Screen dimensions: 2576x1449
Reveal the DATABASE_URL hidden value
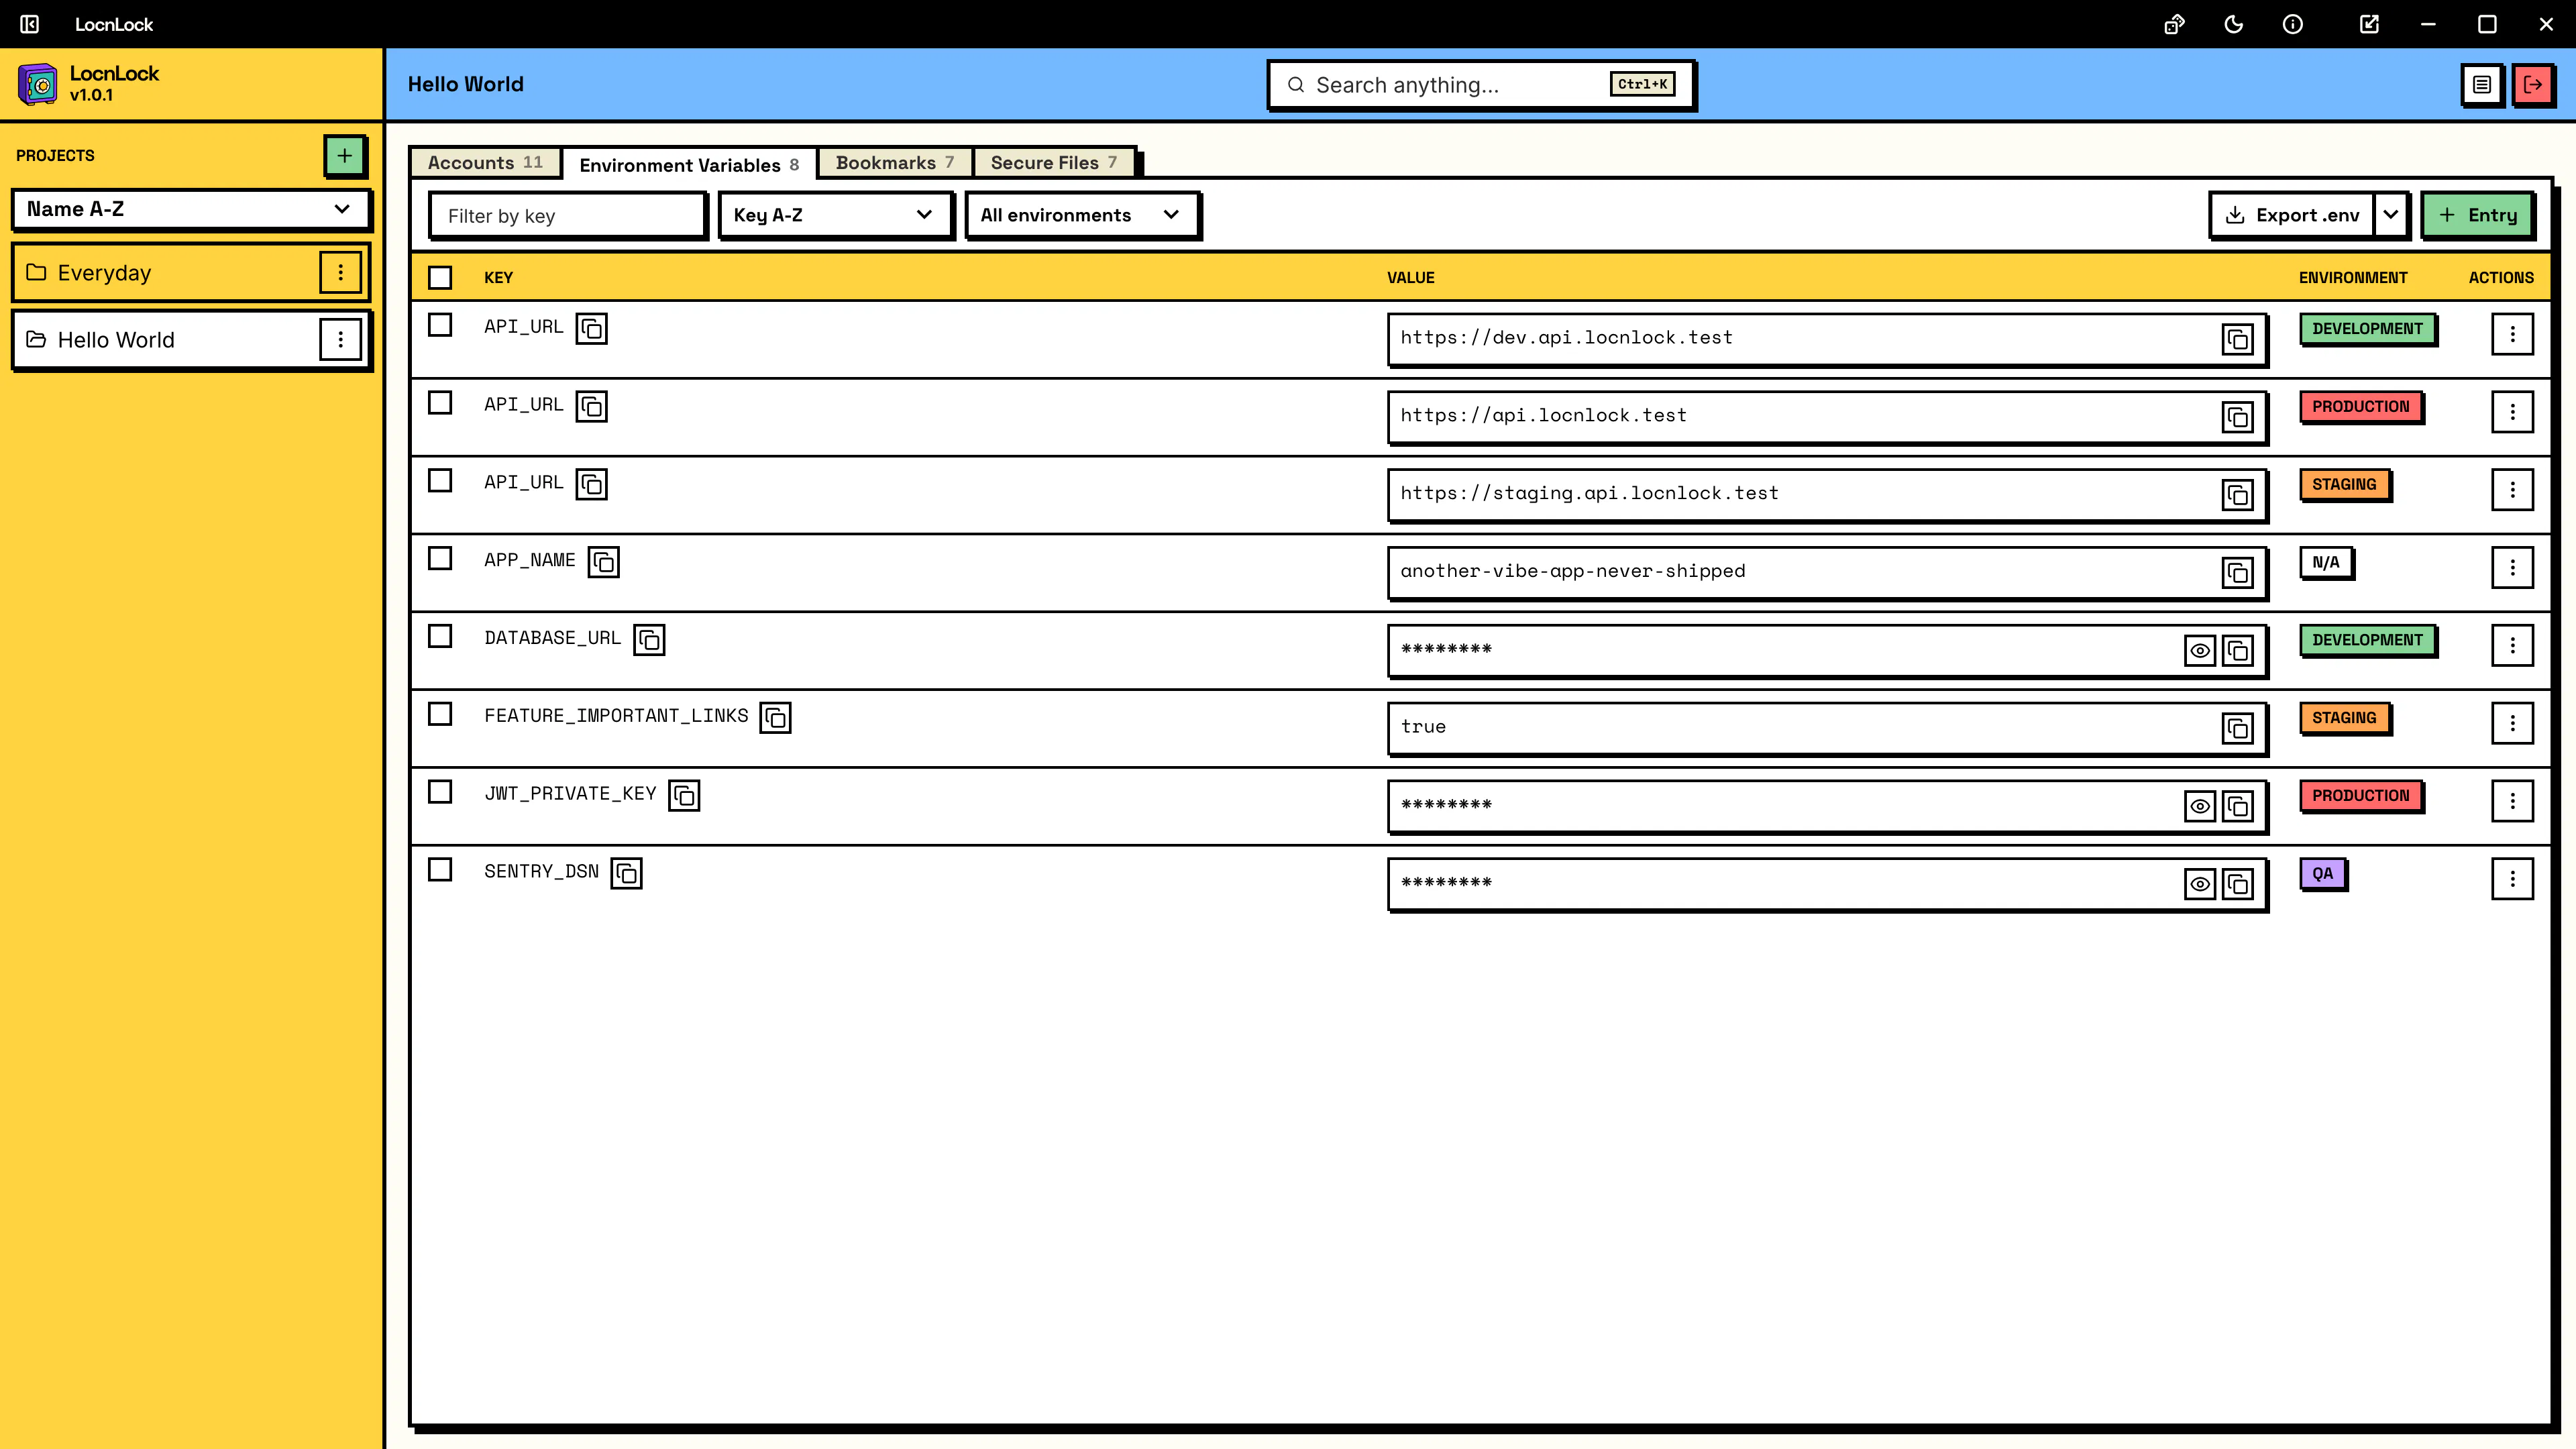tap(2200, 651)
